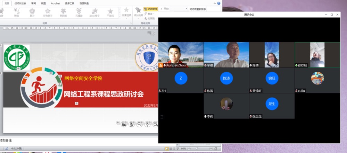Image resolution: width=347 pixels, height=153 pixels.
Task: Click zoom in plus button
Action: tap(211, 148)
